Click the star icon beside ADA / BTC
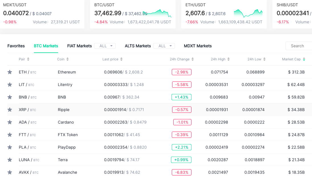Viewport: 312px width, 176px height. pyautogui.click(x=10, y=122)
